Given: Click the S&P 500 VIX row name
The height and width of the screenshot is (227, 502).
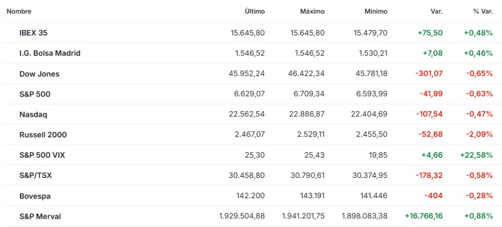Looking at the screenshot, I should point(42,155).
